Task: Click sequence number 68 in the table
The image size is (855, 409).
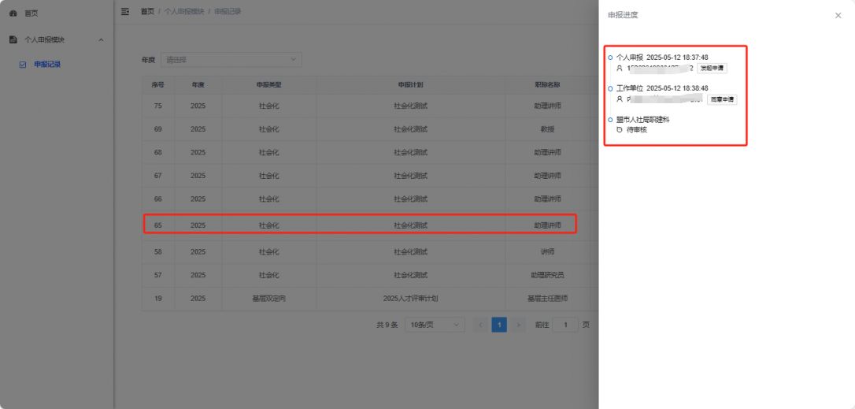Action: point(158,152)
